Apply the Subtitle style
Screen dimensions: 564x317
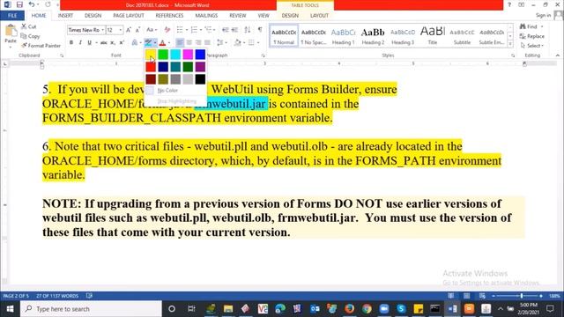coord(462,36)
